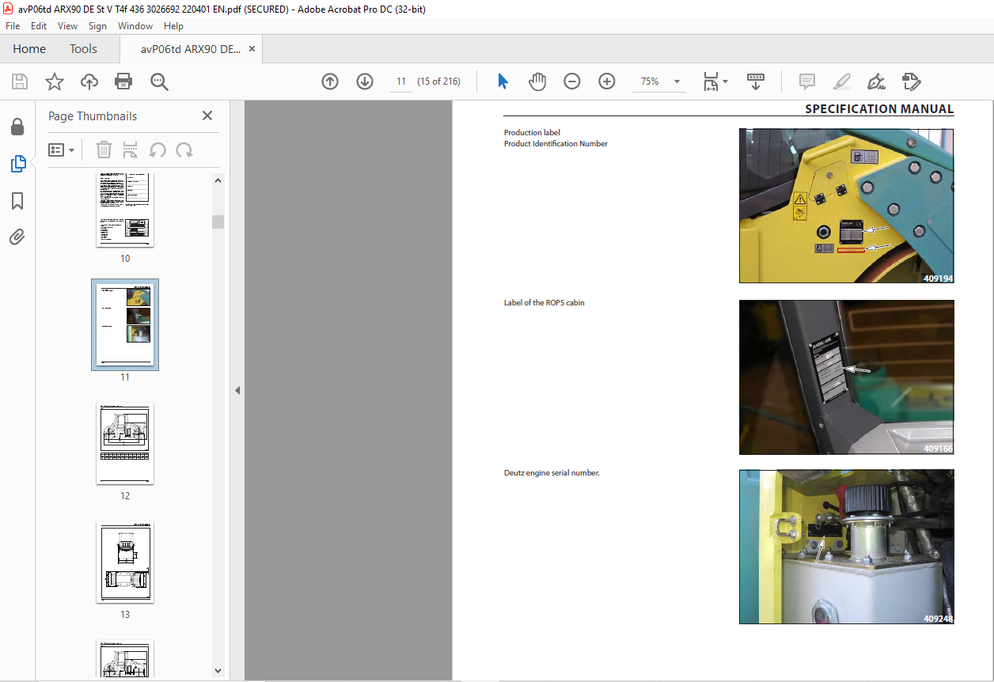Click the insert page break icon

131,150
